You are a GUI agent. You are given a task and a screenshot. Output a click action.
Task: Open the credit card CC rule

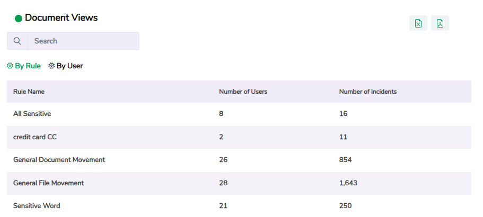pos(35,137)
